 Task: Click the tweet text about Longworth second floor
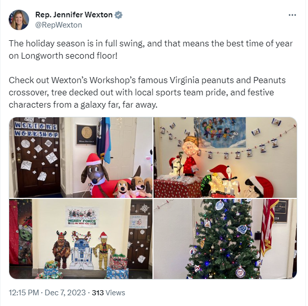pos(150,49)
